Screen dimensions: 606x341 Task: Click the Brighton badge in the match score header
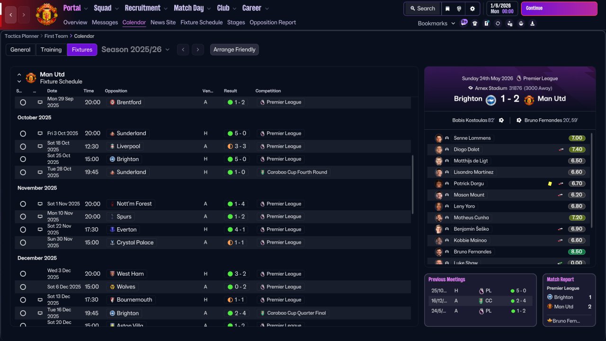pos(490,99)
